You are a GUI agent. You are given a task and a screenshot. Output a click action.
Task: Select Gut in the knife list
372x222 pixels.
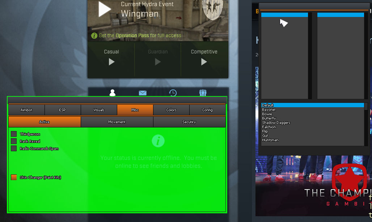312,136
